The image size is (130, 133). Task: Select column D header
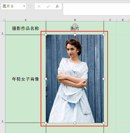(x=123, y=20)
